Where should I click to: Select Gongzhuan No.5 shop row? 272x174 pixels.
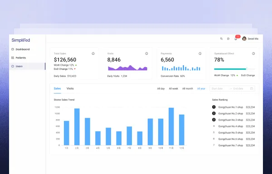point(233,133)
